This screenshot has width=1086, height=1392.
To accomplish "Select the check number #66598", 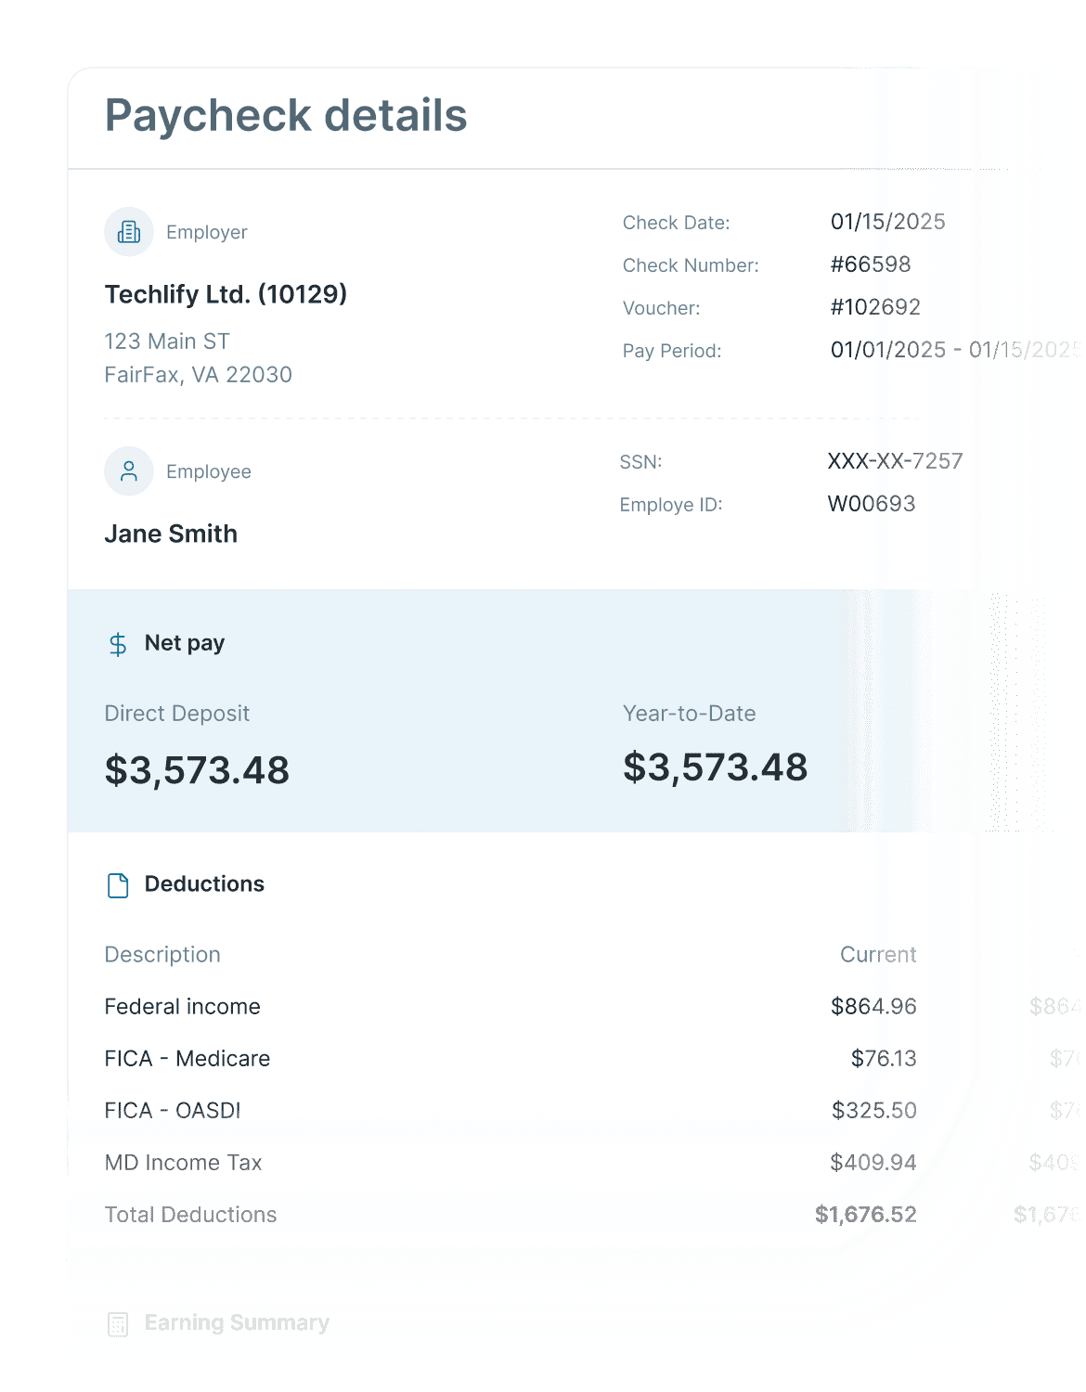I will pos(871,264).
